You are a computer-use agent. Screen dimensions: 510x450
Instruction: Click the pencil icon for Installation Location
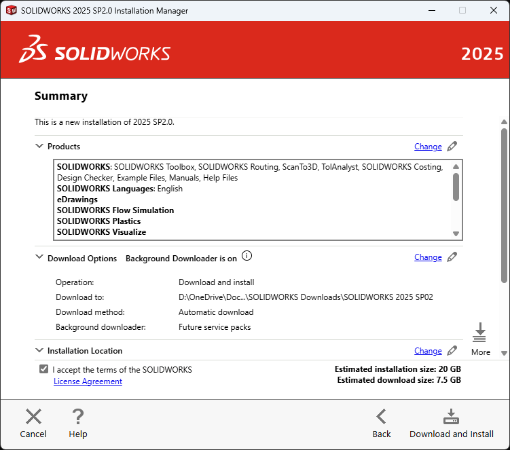coord(452,351)
